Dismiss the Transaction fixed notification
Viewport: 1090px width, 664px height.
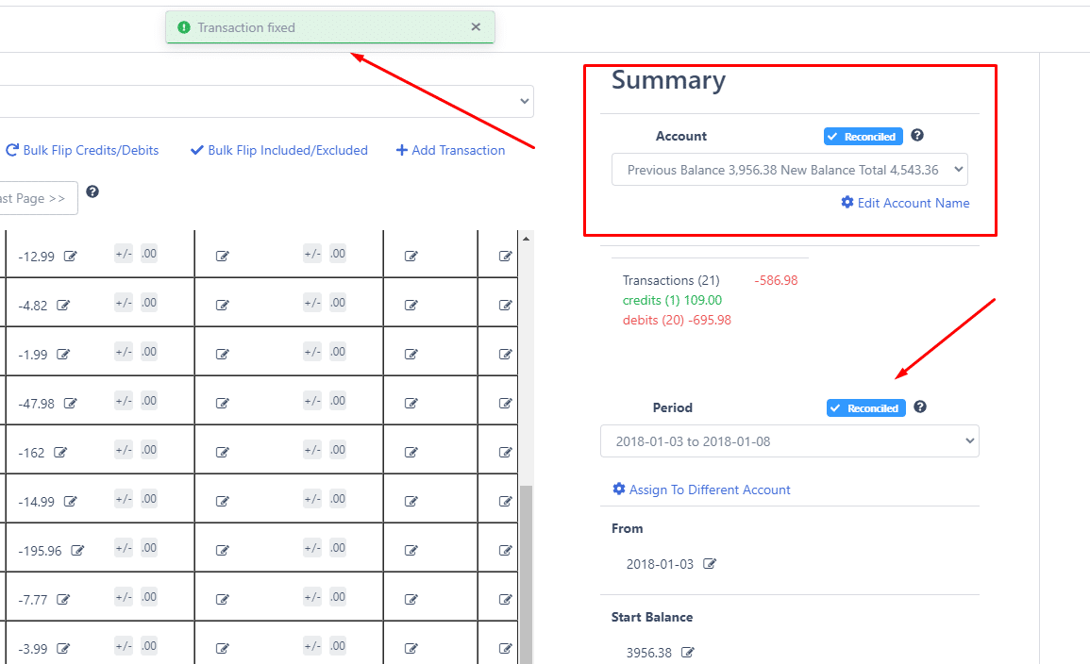click(x=476, y=27)
